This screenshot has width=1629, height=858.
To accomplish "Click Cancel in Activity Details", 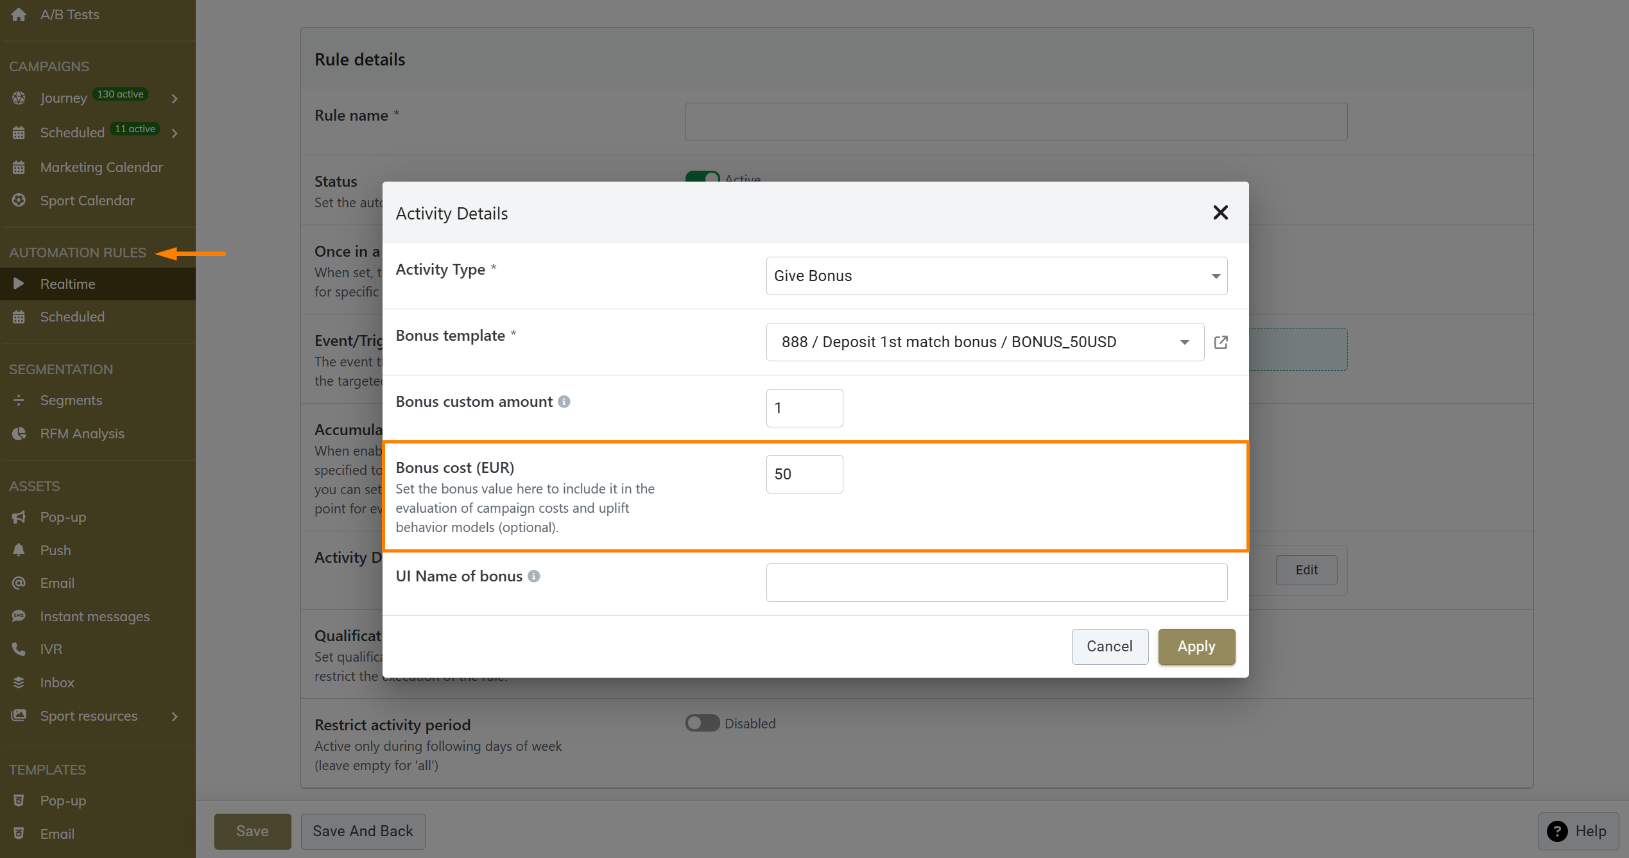I will click(1109, 646).
